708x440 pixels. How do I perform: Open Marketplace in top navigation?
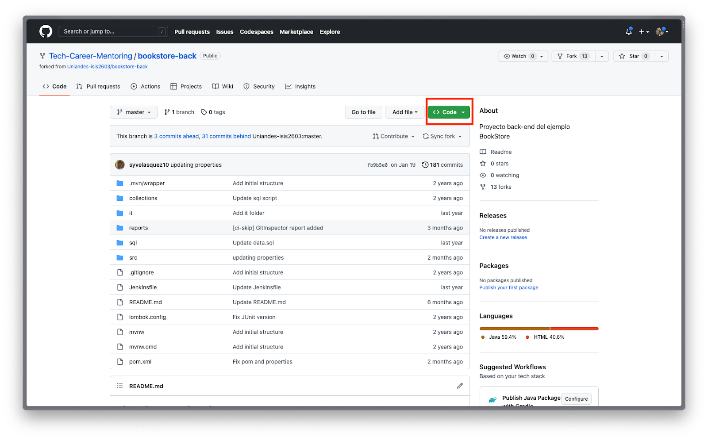click(x=296, y=32)
